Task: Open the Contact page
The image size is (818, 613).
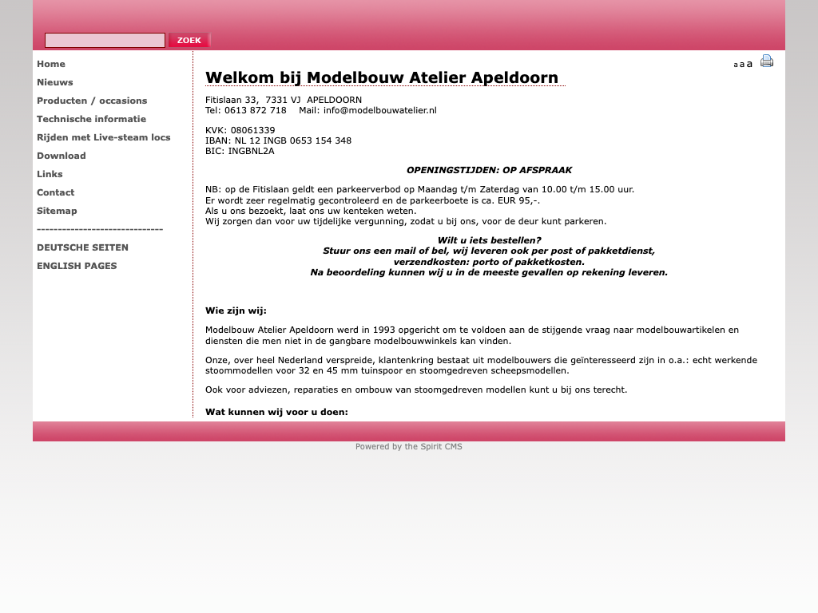Action: pyautogui.click(x=56, y=192)
